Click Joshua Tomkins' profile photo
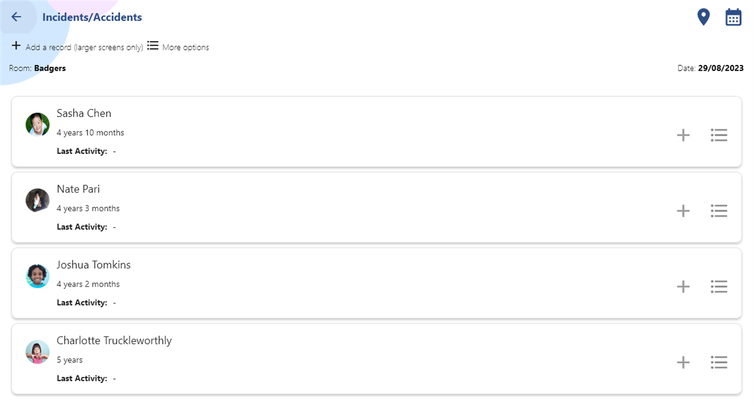Image resolution: width=754 pixels, height=406 pixels. click(38, 276)
